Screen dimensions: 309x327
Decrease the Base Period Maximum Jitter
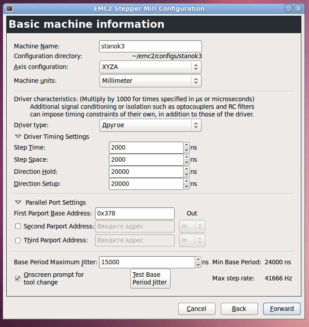(x=198, y=265)
